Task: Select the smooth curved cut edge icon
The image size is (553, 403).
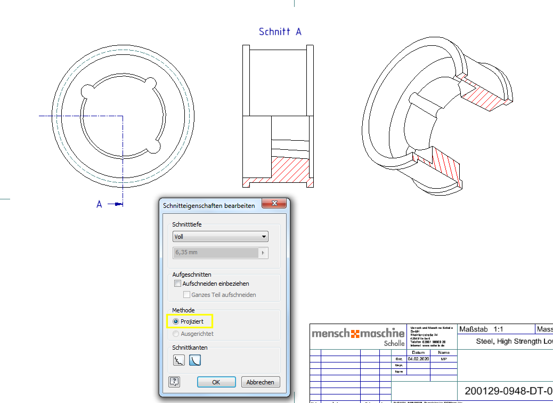Action: 195,360
